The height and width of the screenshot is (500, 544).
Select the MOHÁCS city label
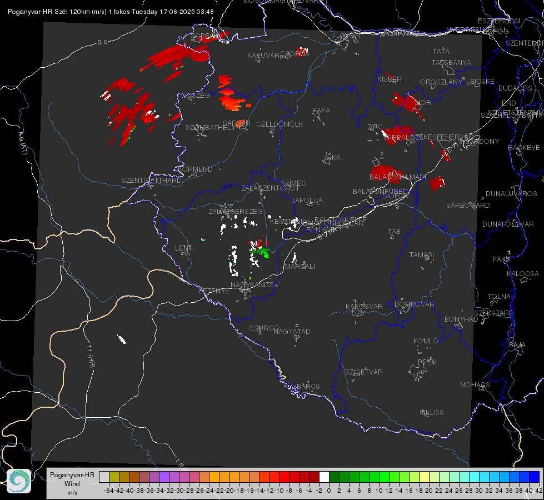[475, 384]
